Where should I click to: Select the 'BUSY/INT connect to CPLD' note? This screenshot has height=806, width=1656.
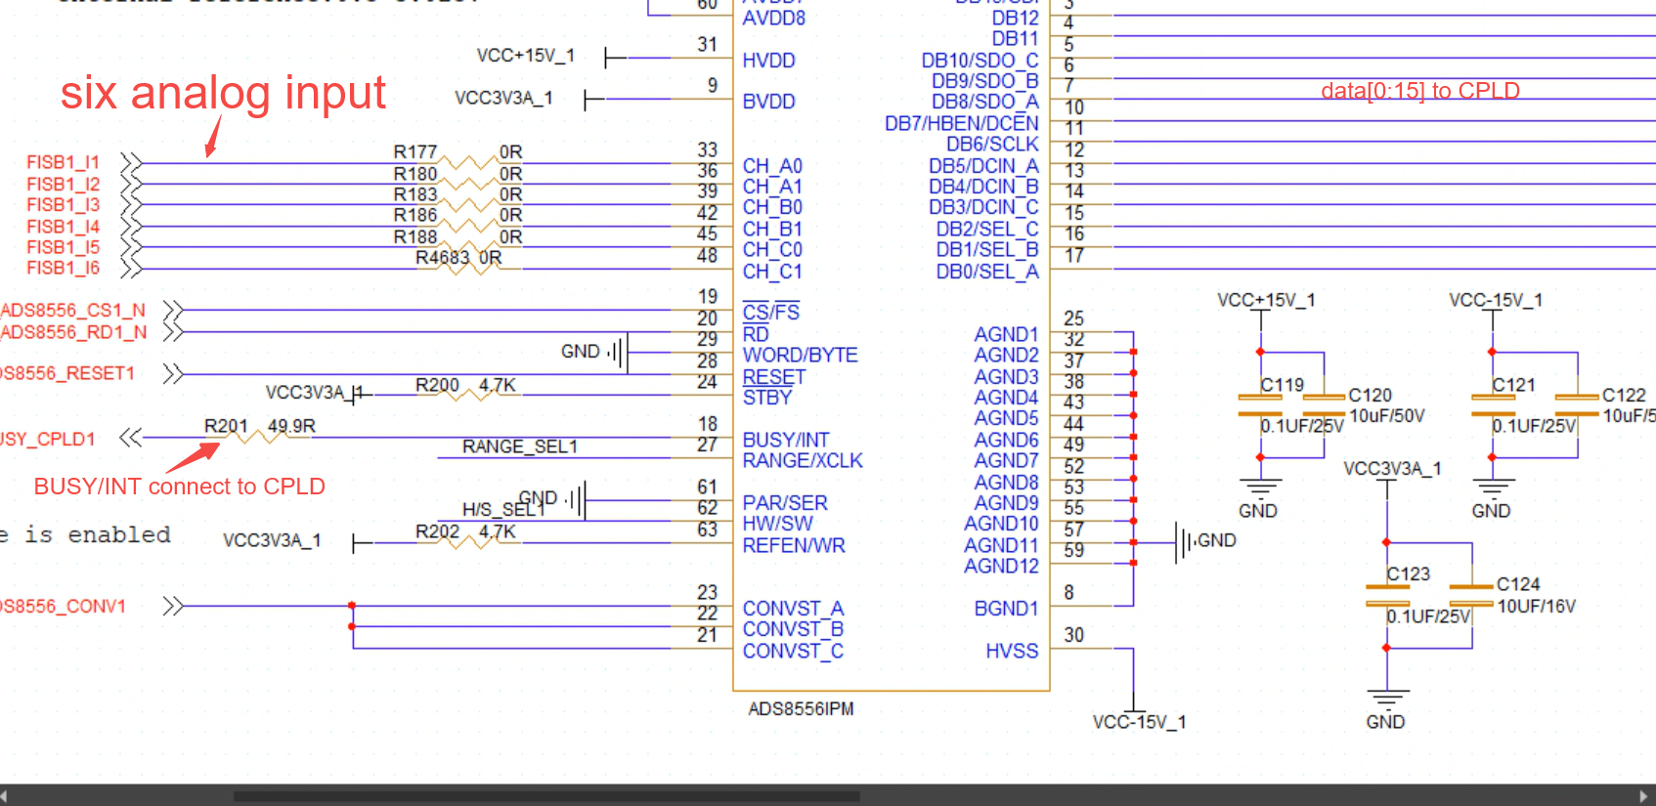coord(180,487)
